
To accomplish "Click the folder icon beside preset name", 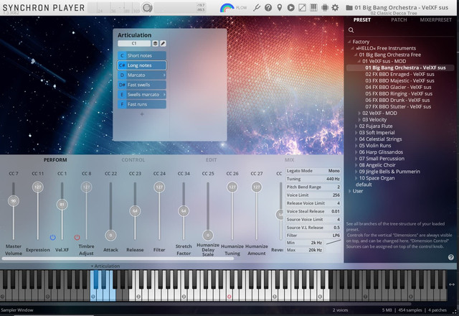I will tap(349, 8).
